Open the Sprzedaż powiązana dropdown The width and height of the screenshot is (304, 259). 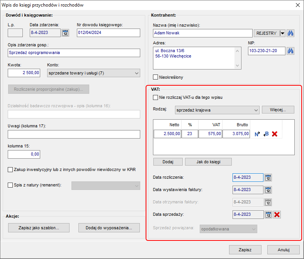[x=228, y=229]
